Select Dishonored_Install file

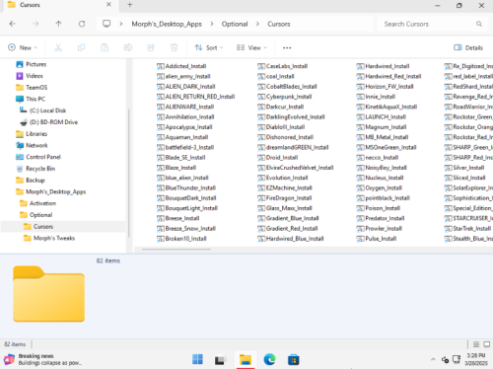tap(286, 137)
